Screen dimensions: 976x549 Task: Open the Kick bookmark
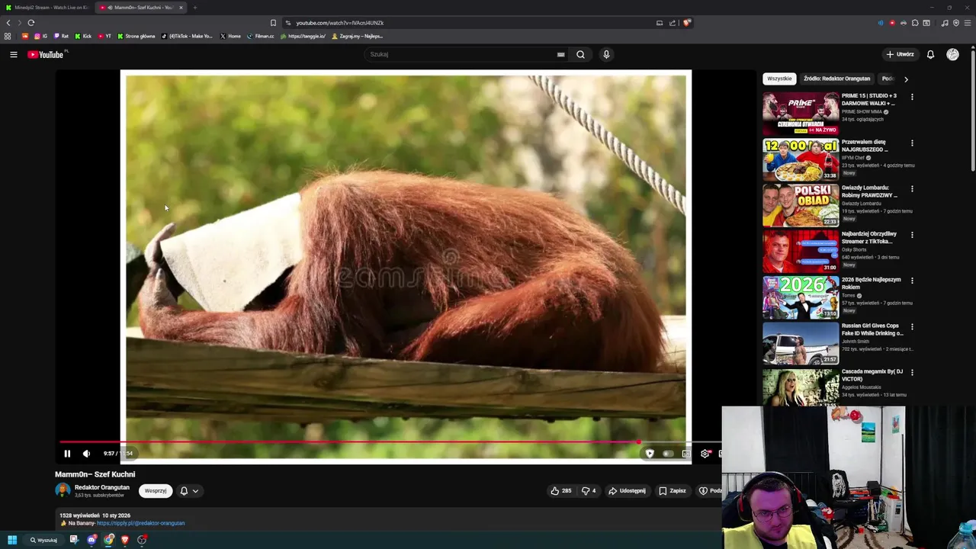point(83,36)
